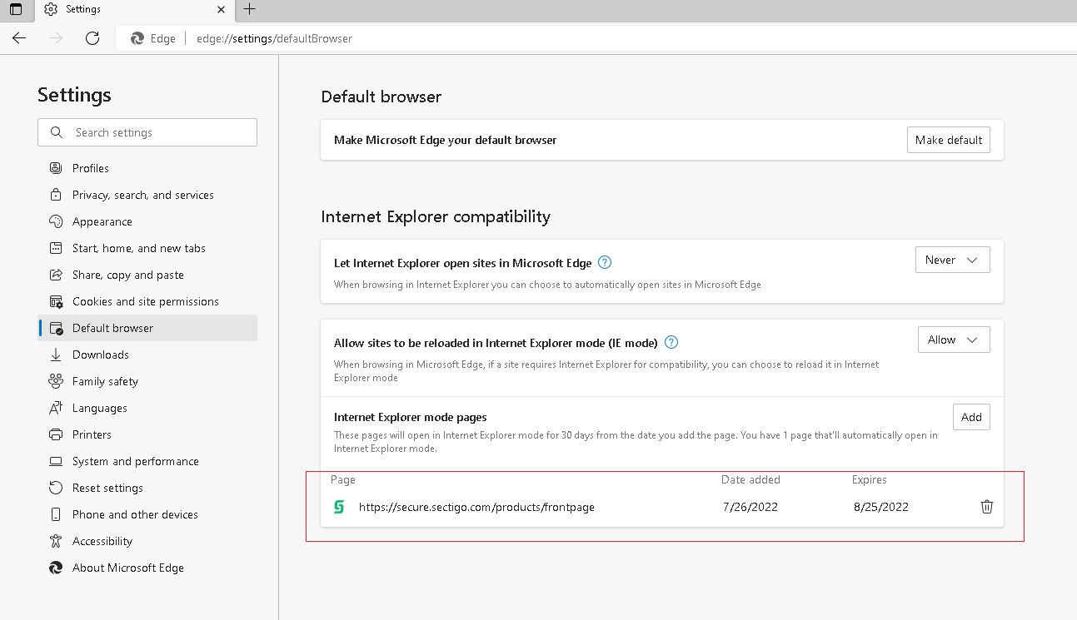
Task: Click the forward navigation arrow
Action: click(x=56, y=38)
